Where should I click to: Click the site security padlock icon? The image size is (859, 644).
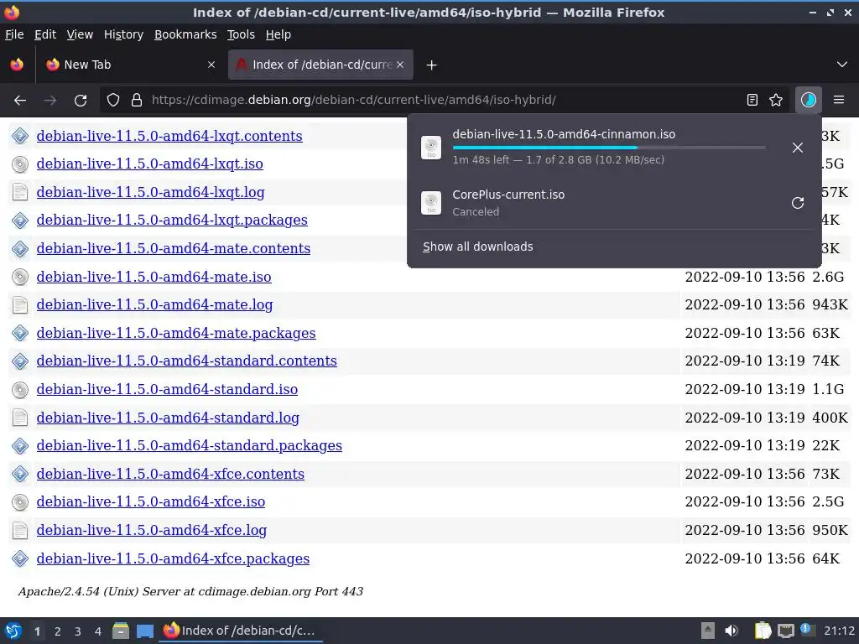point(137,101)
